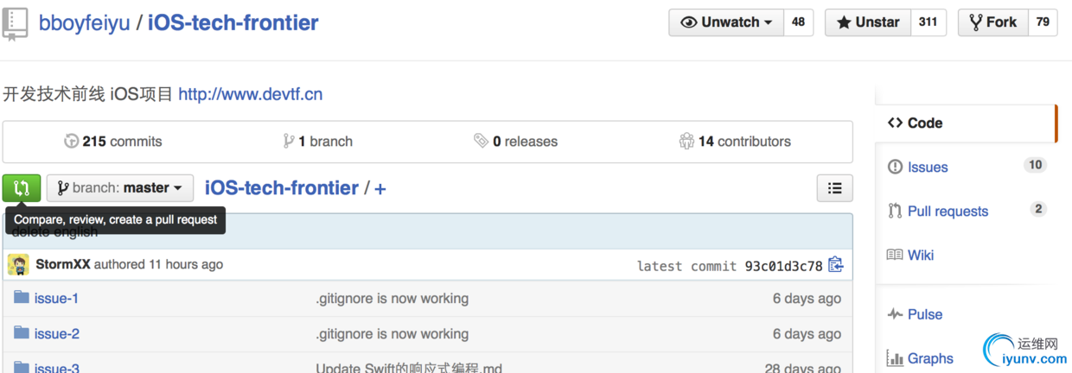The height and width of the screenshot is (373, 1072).
Task: Copy the latest commit SHA clipboard icon
Action: click(x=835, y=265)
